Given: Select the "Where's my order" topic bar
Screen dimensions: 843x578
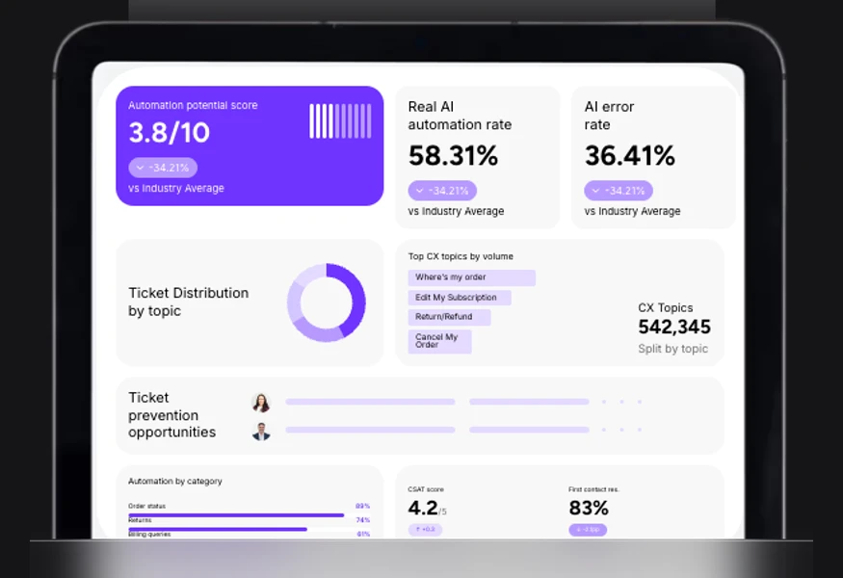Looking at the screenshot, I should click(x=471, y=277).
